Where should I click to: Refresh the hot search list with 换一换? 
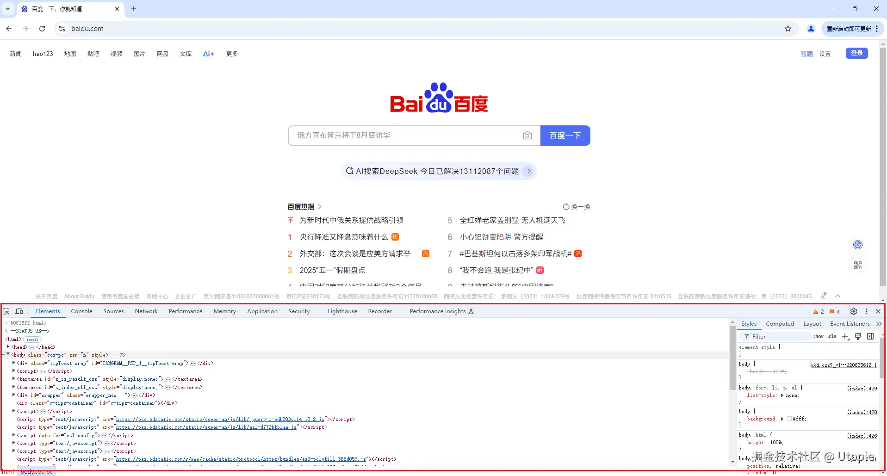pyautogui.click(x=576, y=207)
